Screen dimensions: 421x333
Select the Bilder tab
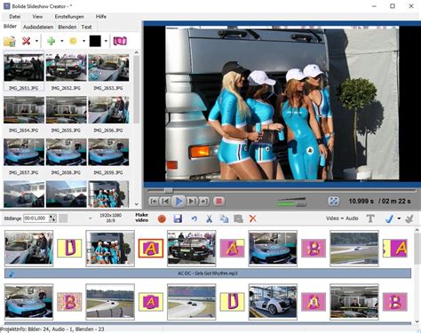click(10, 27)
